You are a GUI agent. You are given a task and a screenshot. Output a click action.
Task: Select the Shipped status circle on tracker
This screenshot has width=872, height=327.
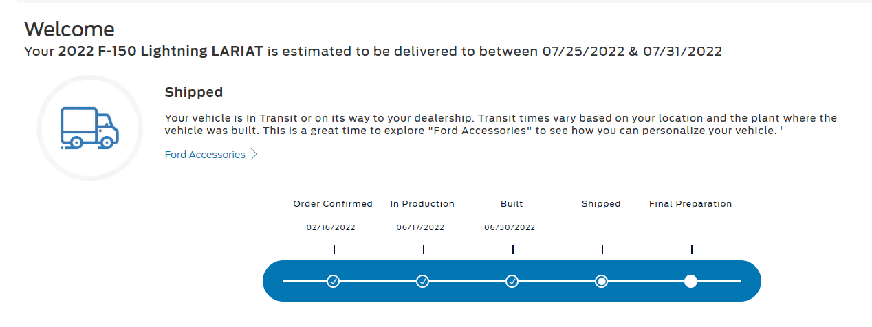point(602,281)
